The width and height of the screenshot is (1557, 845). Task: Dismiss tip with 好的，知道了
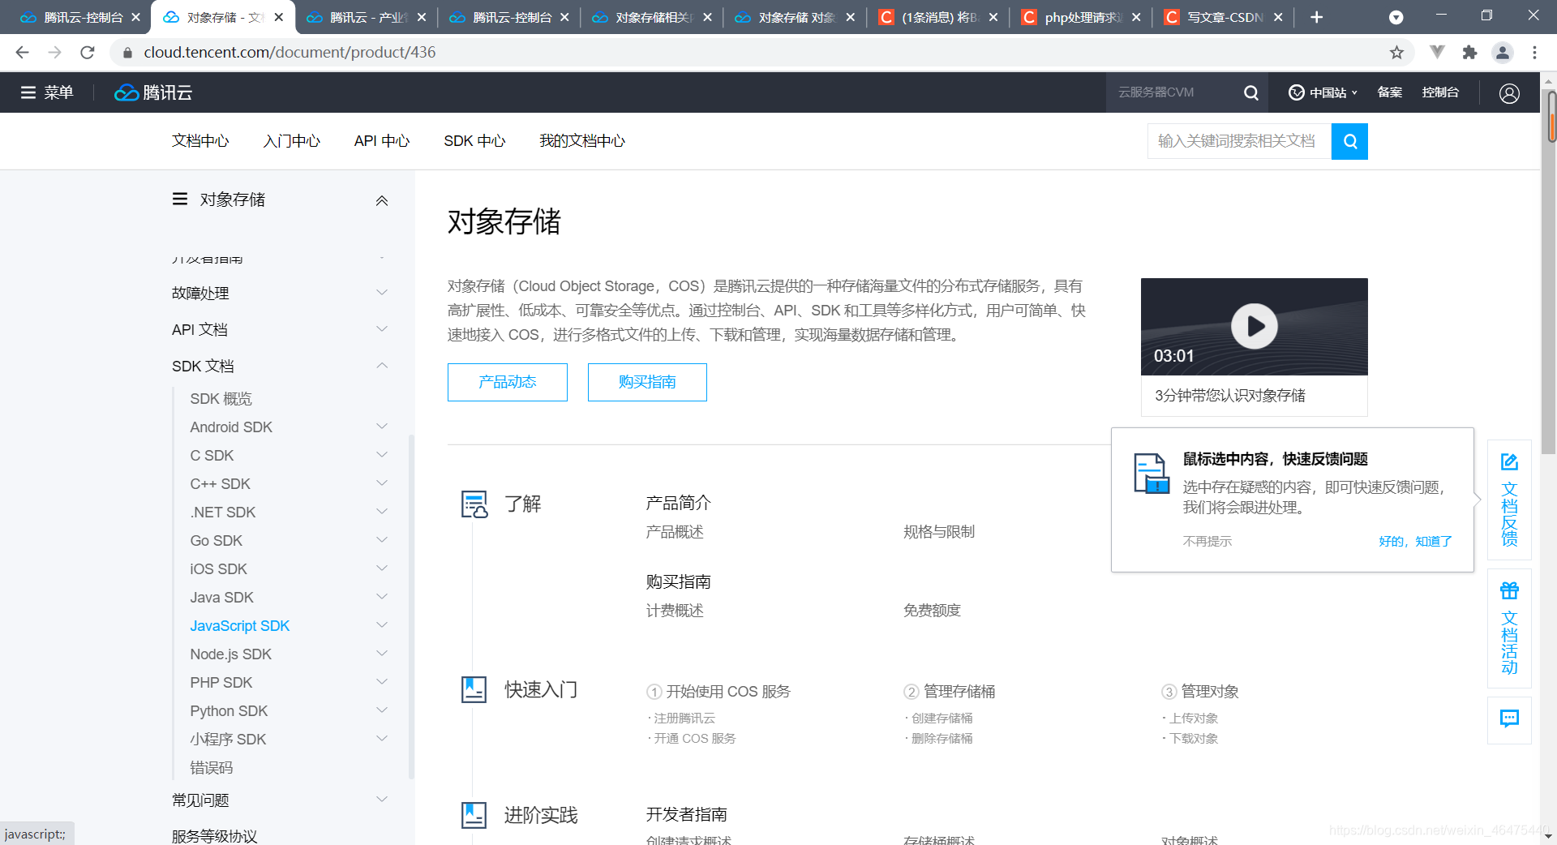tap(1415, 541)
